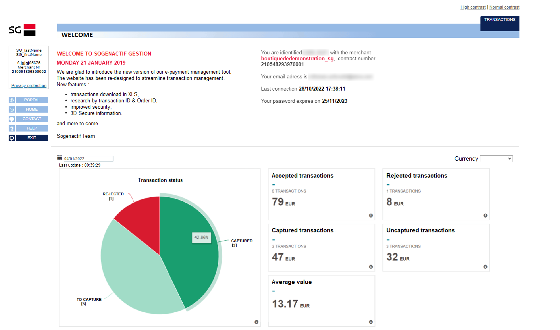
Task: Click the Rejected transactions heading
Action: click(x=417, y=176)
